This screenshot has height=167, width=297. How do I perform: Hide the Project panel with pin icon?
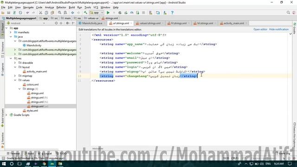coord(73,23)
